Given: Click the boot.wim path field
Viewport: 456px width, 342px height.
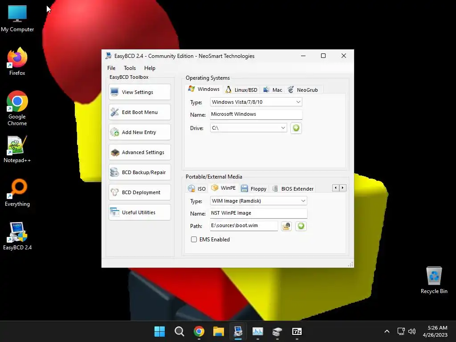Looking at the screenshot, I should point(244,226).
